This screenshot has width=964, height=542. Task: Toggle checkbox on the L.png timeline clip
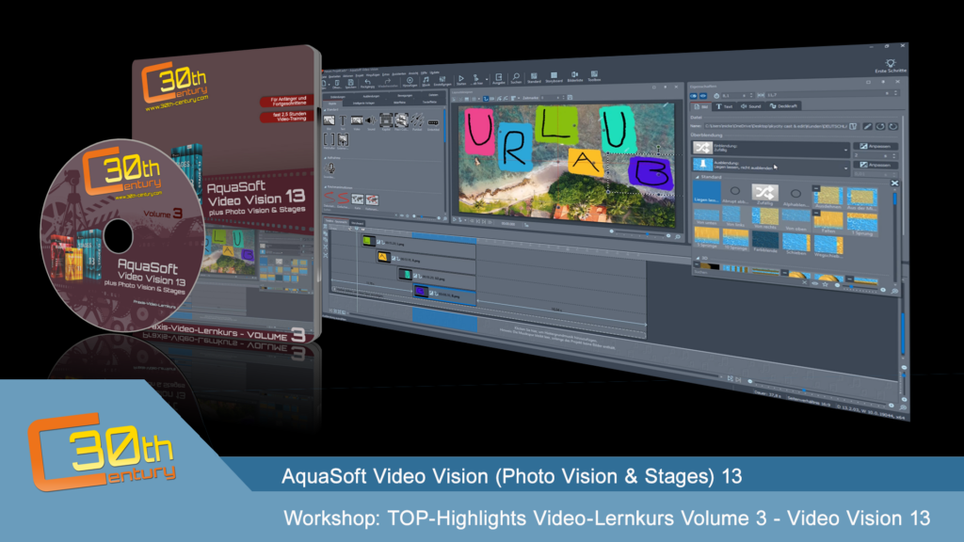378,242
